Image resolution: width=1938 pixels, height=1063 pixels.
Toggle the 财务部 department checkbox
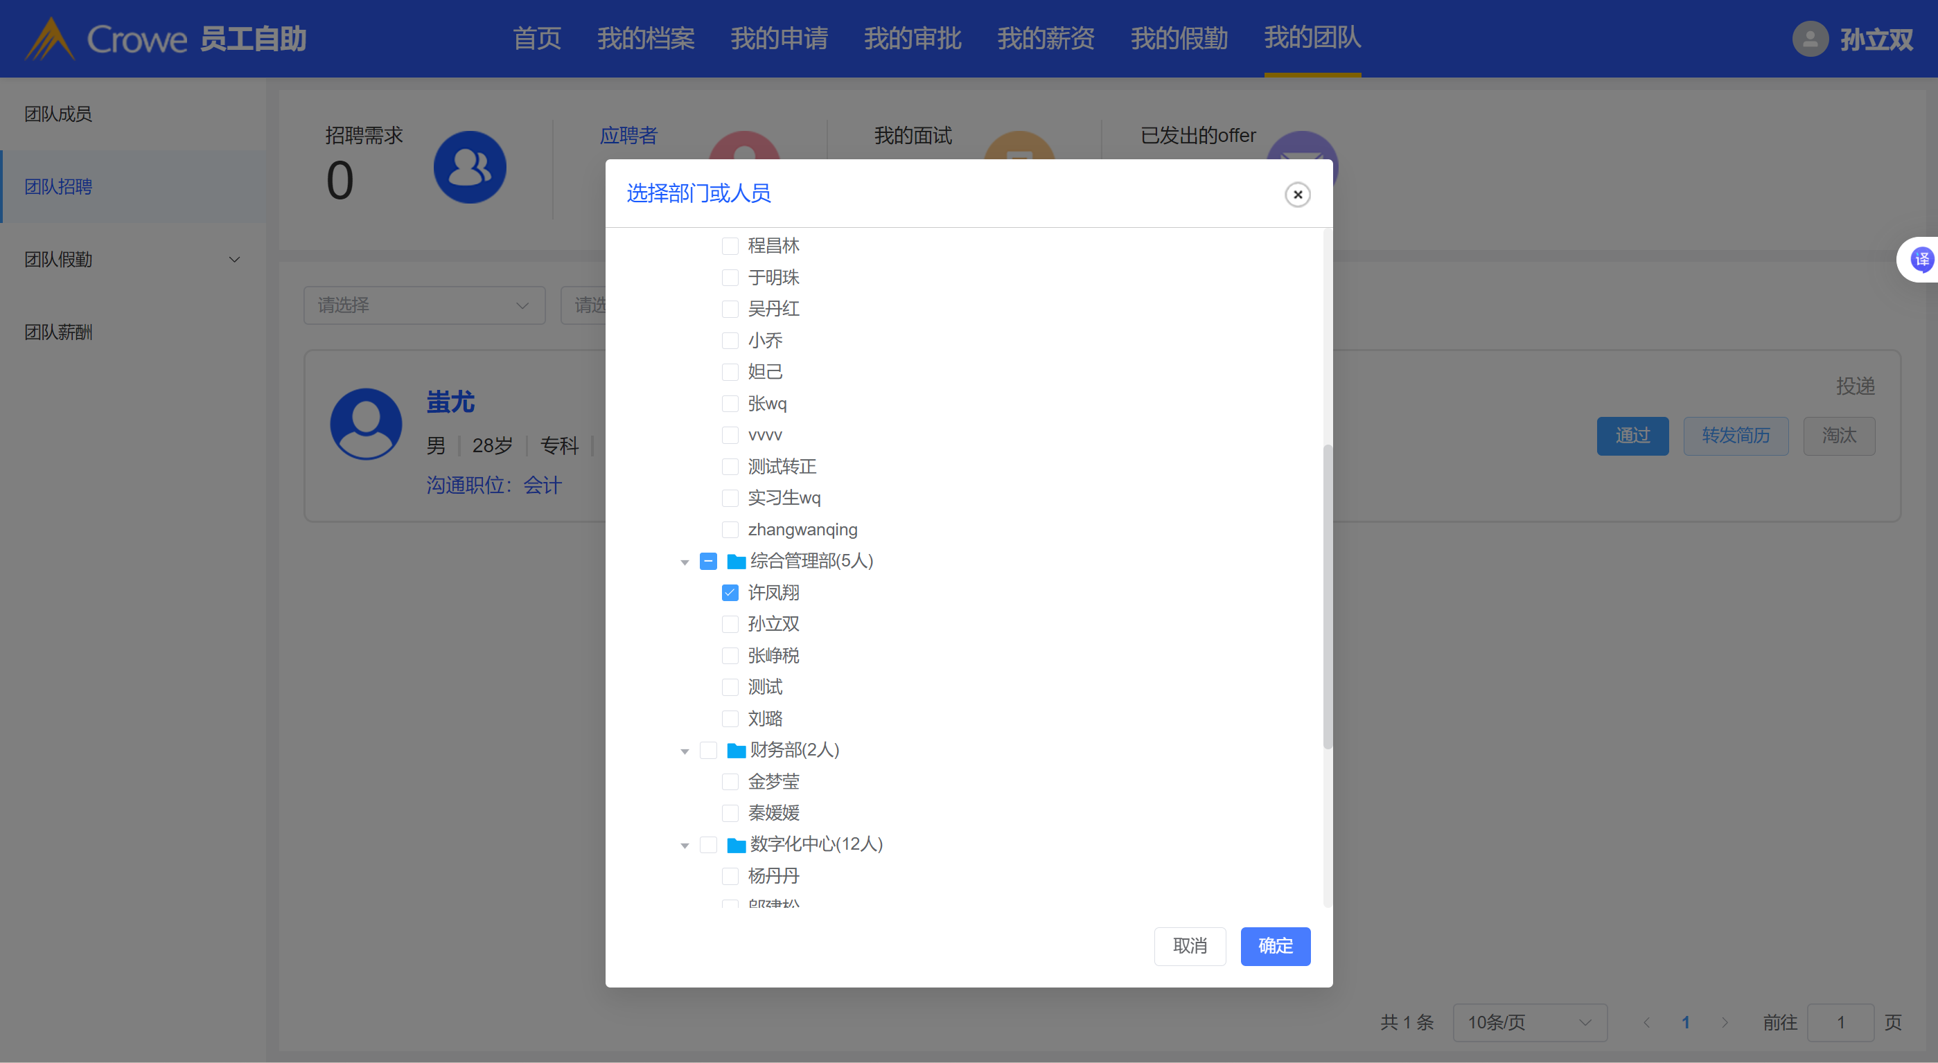708,750
